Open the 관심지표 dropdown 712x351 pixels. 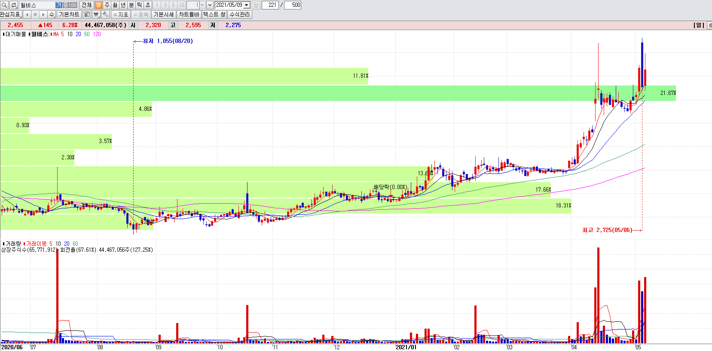[x=11, y=15]
